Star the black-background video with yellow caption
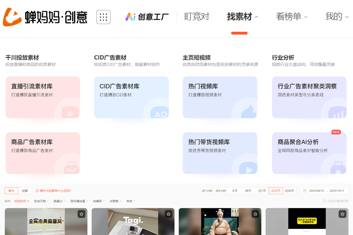 pos(343,214)
